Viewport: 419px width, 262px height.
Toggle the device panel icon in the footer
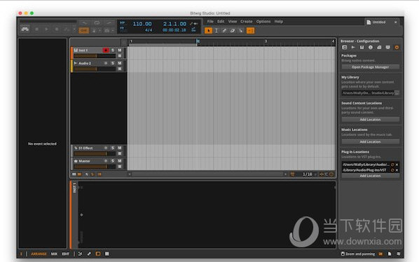pyautogui.click(x=98, y=254)
